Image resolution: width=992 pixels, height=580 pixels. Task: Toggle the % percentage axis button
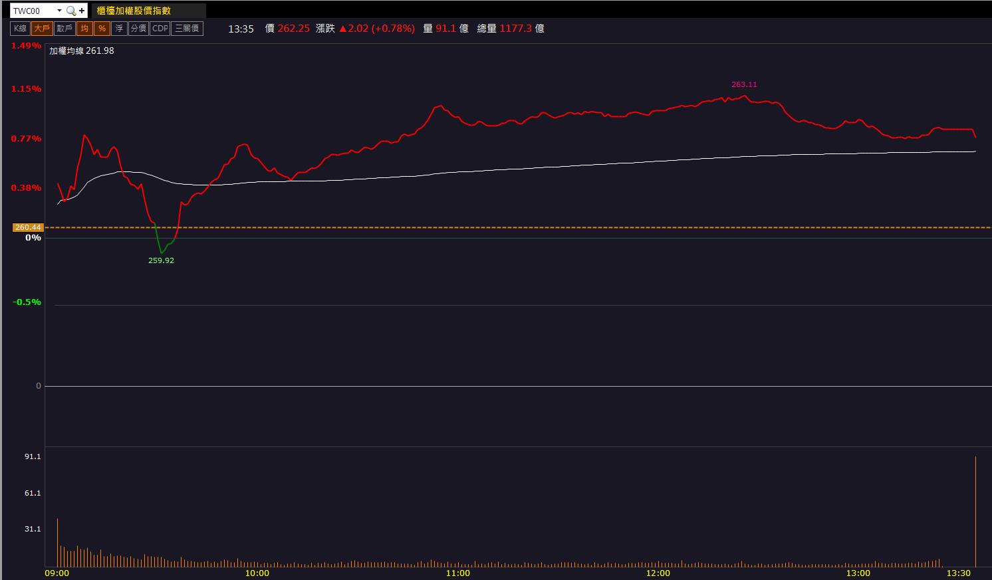pos(102,29)
